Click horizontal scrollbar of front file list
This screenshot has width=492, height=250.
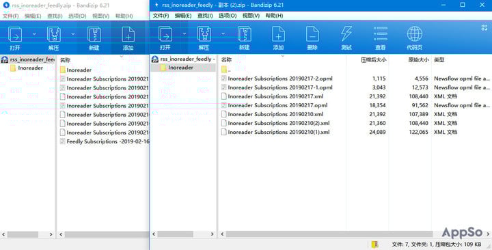(x=329, y=234)
